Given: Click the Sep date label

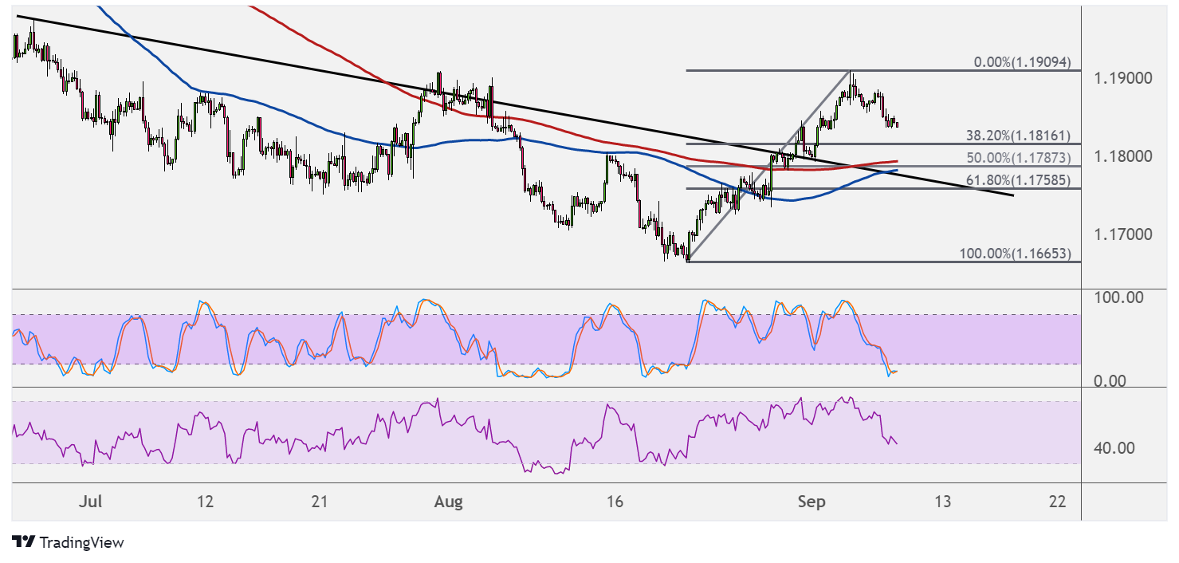Looking at the screenshot, I should point(812,502).
